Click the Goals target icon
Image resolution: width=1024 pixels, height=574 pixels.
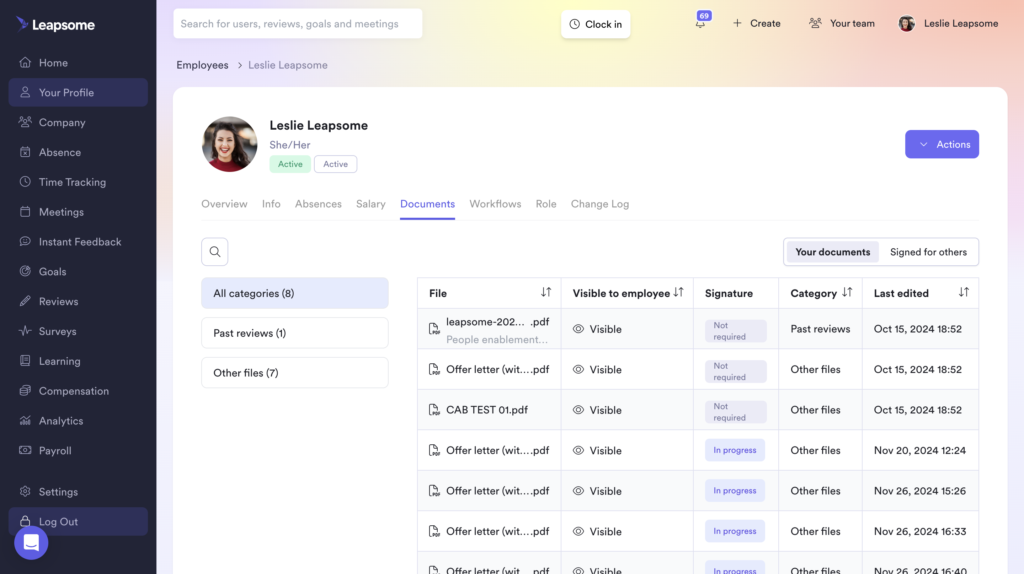25,271
